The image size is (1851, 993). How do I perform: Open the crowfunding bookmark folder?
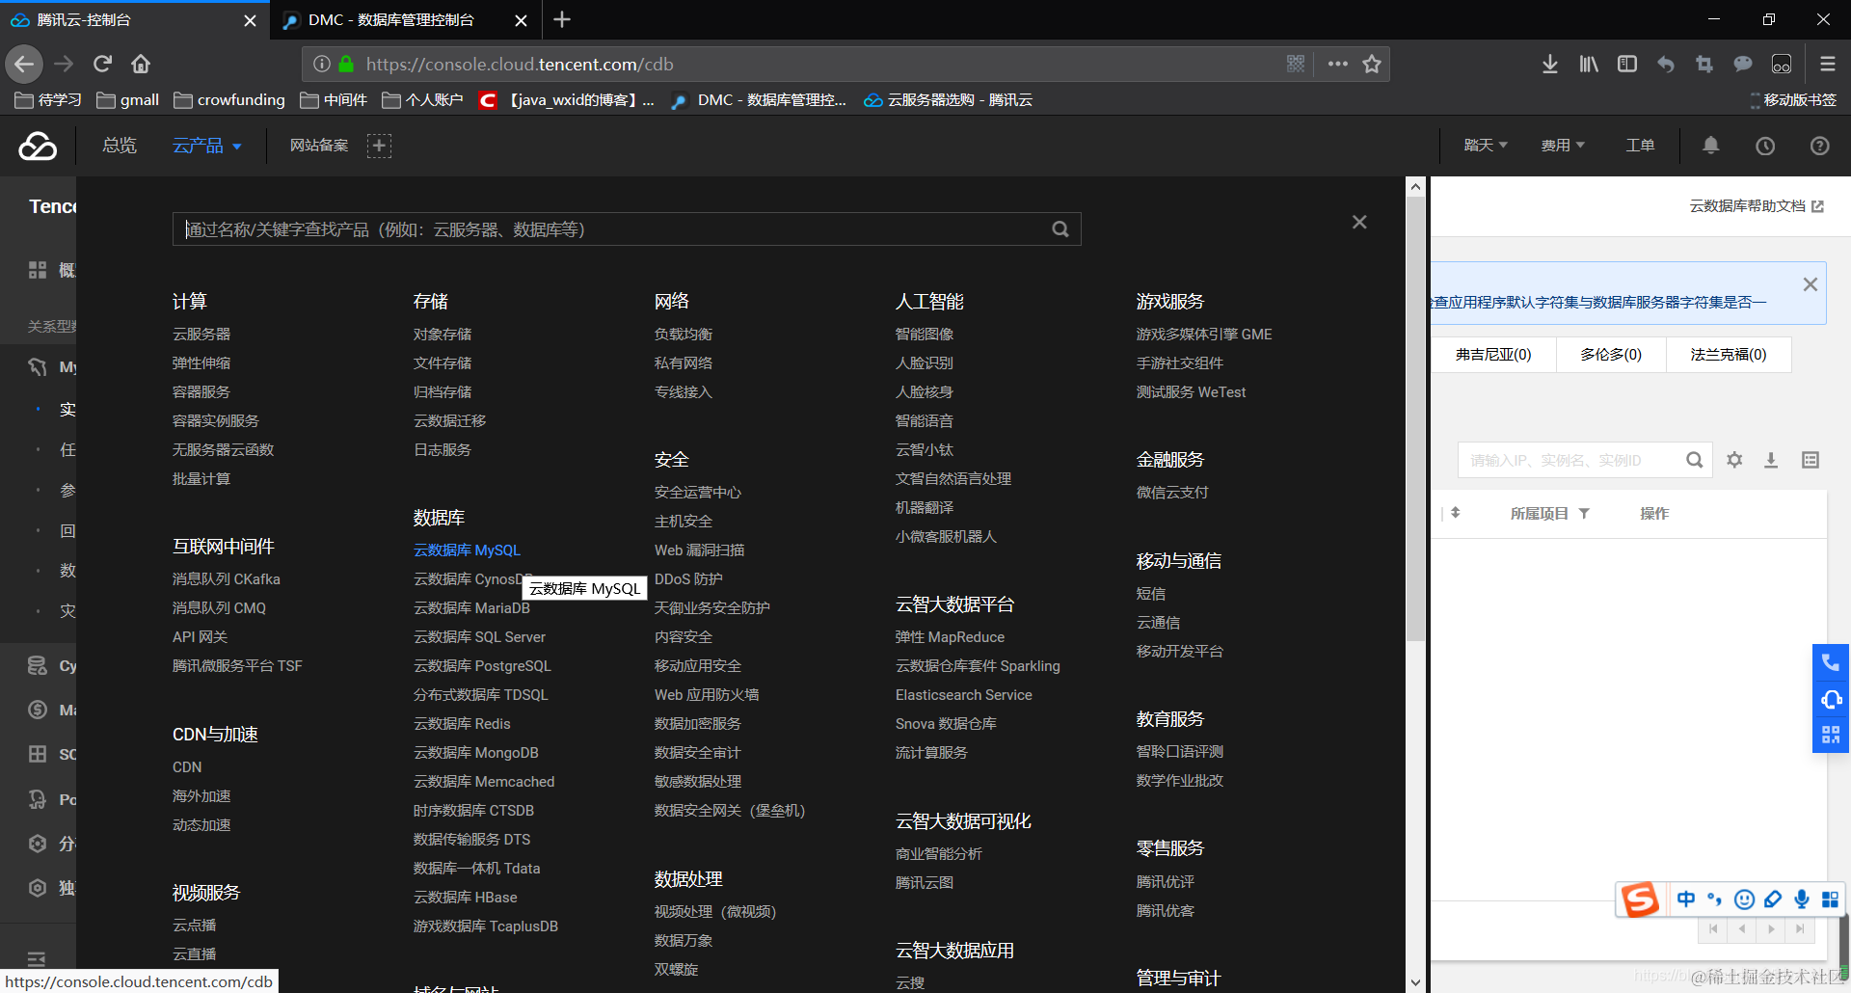click(229, 100)
